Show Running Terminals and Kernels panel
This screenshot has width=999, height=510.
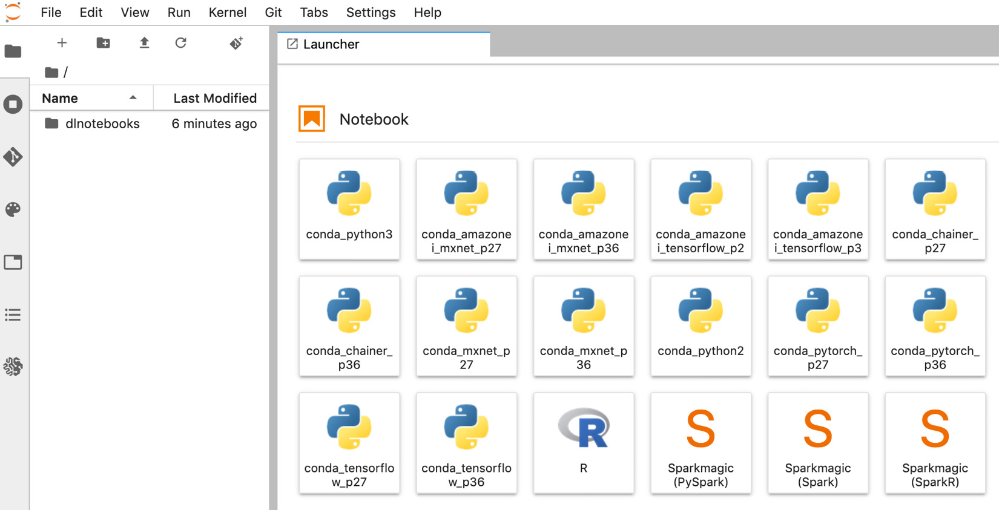point(13,104)
